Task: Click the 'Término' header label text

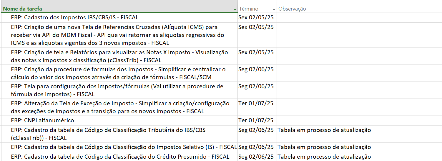Action: pyautogui.click(x=249, y=9)
